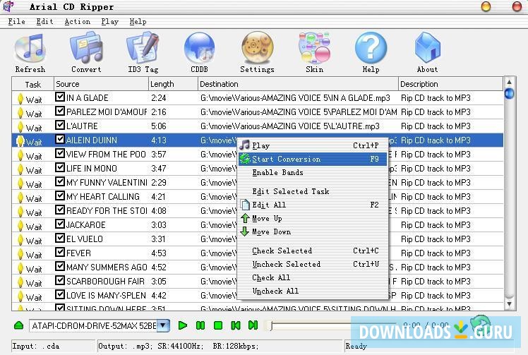Click the 4:21 length of MY HEART CALLING
This screenshot has height=355, width=528.
tap(158, 196)
